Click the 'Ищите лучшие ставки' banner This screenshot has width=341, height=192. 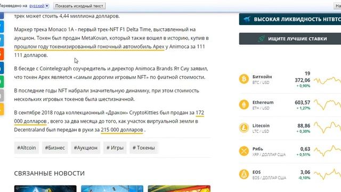pos(290,39)
